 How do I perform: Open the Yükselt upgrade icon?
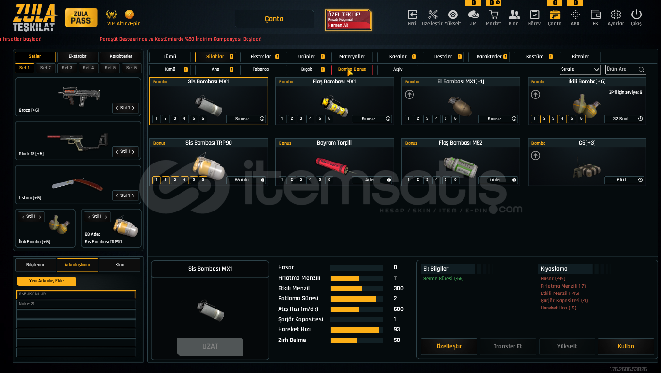(453, 15)
